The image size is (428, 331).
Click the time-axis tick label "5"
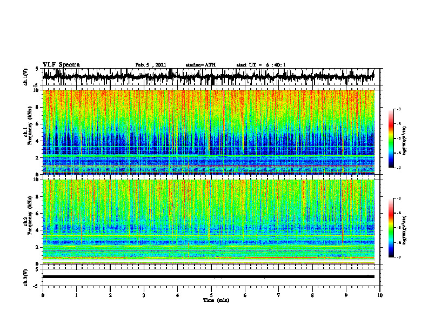[211, 295]
